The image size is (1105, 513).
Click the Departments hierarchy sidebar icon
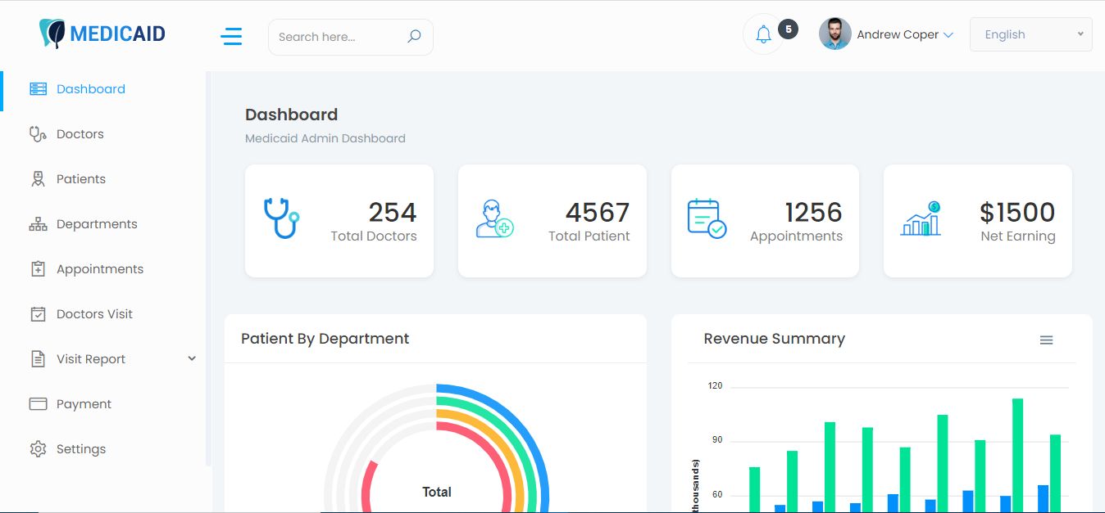click(38, 224)
